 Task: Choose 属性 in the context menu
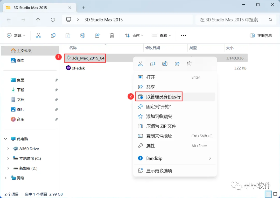tap(175, 146)
